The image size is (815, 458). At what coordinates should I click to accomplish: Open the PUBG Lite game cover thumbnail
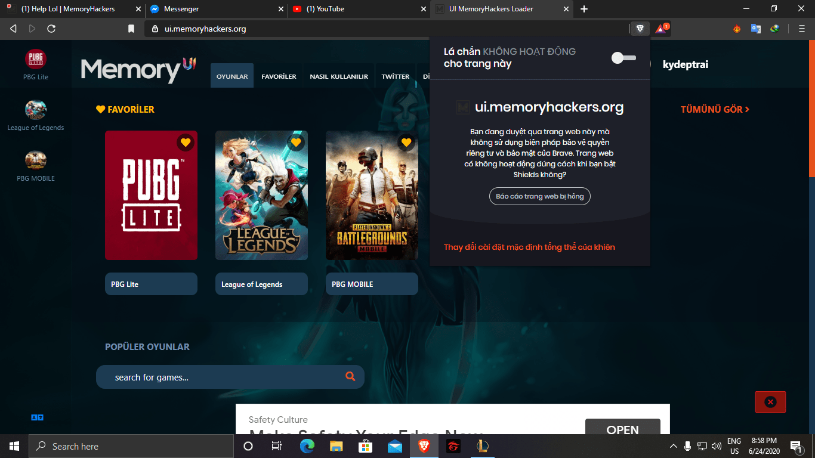[x=151, y=195]
